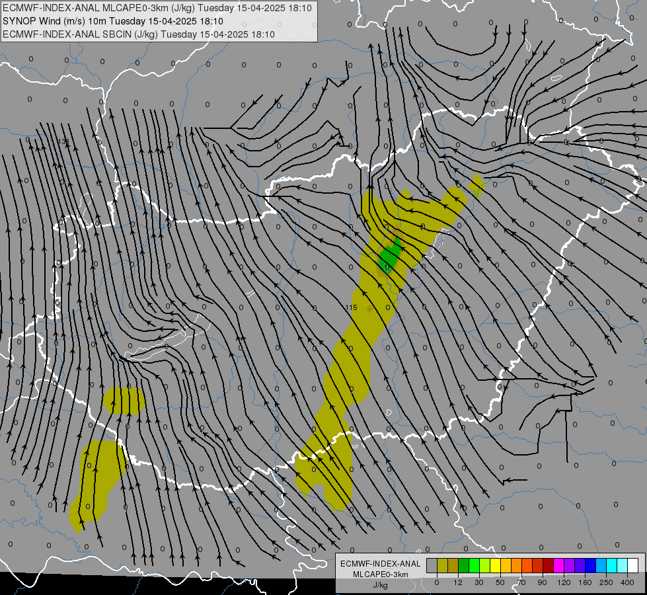The height and width of the screenshot is (595, 647).
Task: Click the legend tick value 0
Action: pyautogui.click(x=437, y=582)
